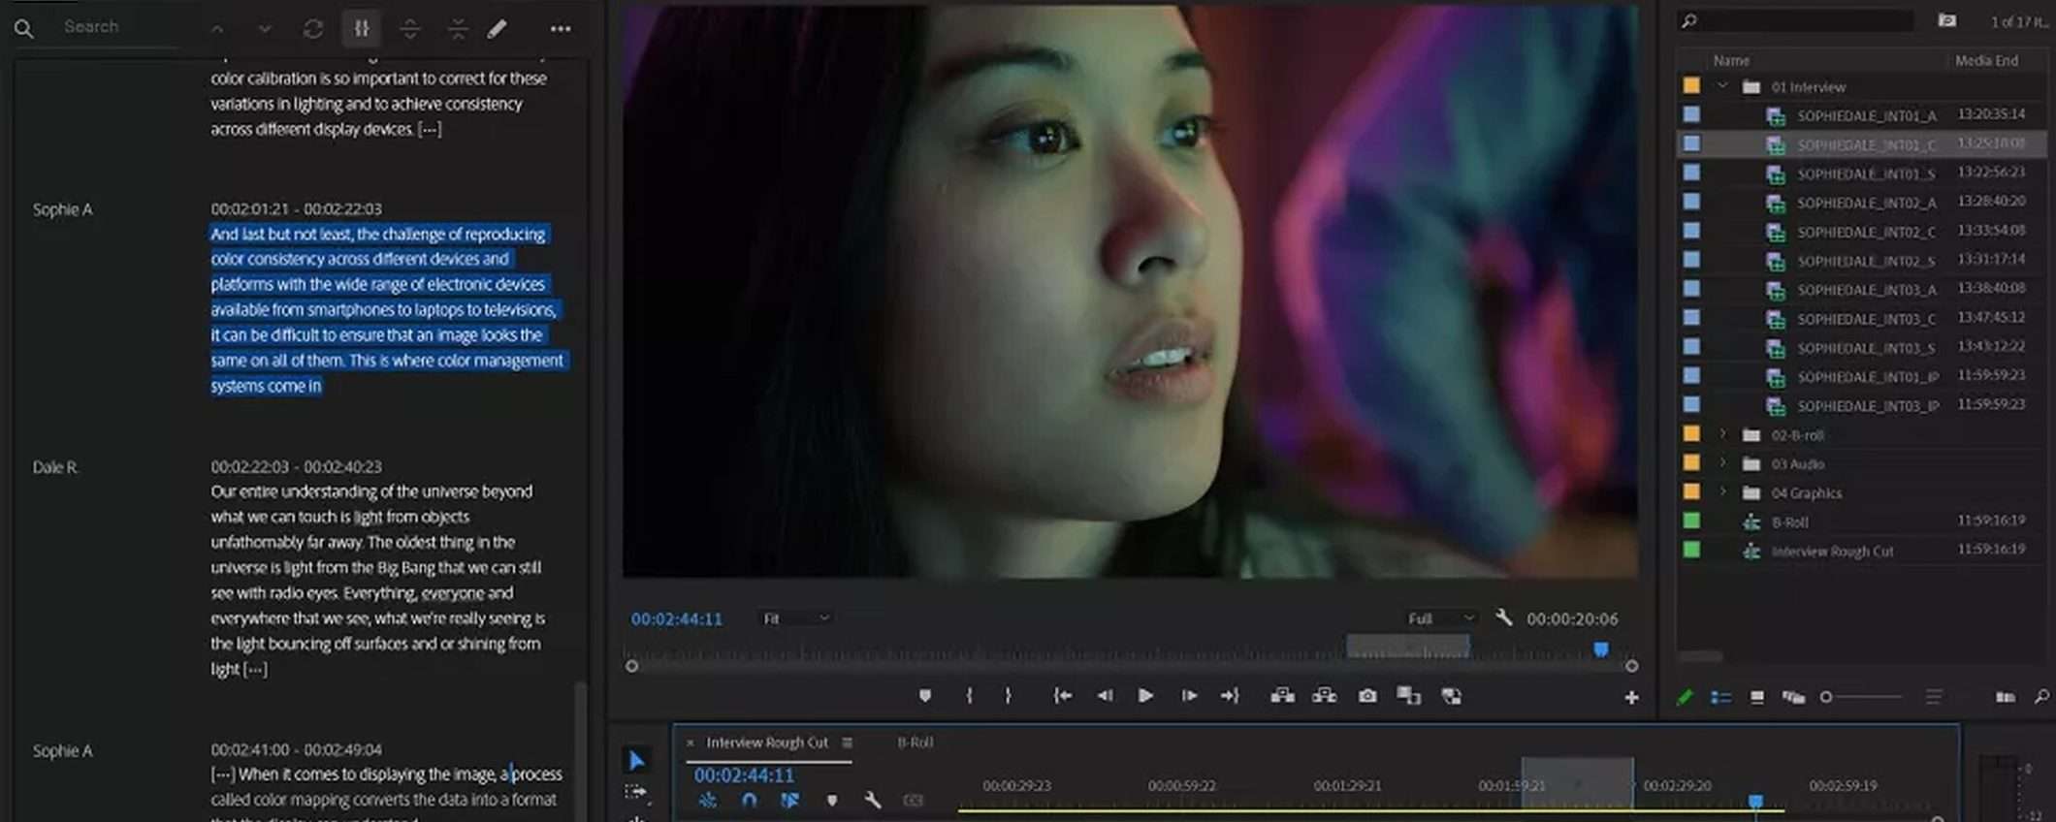Open the Program Monitor wrench settings
Viewport: 2056px width, 822px height.
[1503, 617]
